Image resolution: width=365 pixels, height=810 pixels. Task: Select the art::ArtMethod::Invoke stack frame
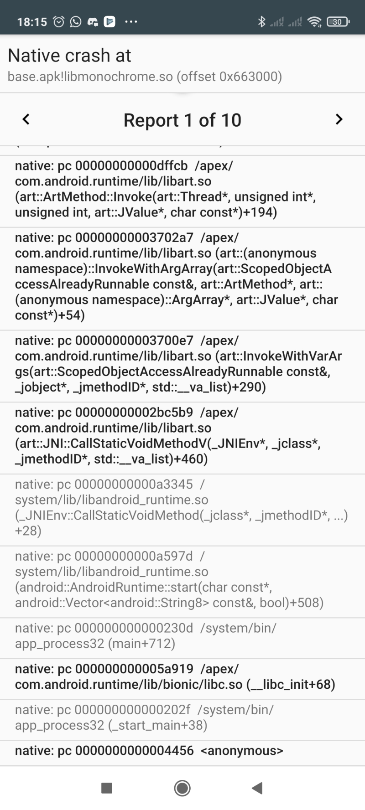coord(182,189)
